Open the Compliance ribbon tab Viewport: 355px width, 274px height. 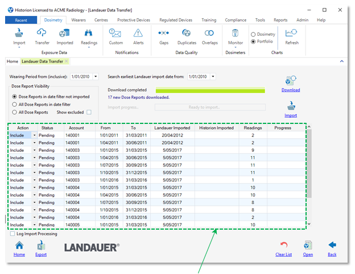point(236,20)
